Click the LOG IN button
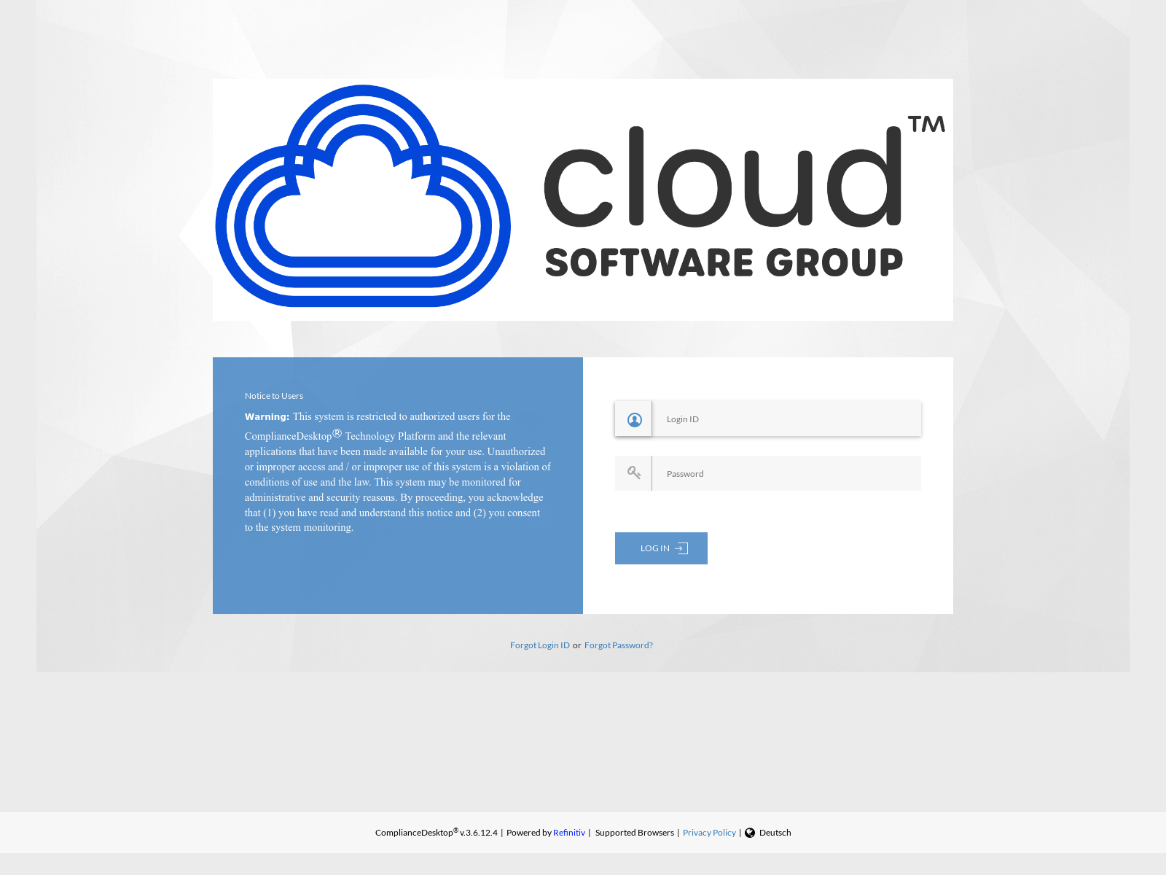 click(661, 548)
